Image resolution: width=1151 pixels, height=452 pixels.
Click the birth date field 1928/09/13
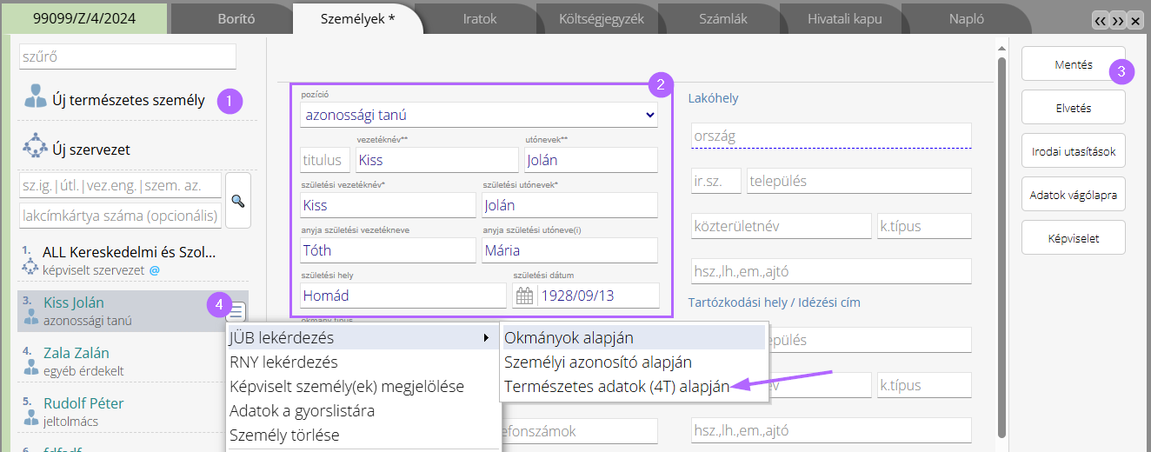coord(598,296)
